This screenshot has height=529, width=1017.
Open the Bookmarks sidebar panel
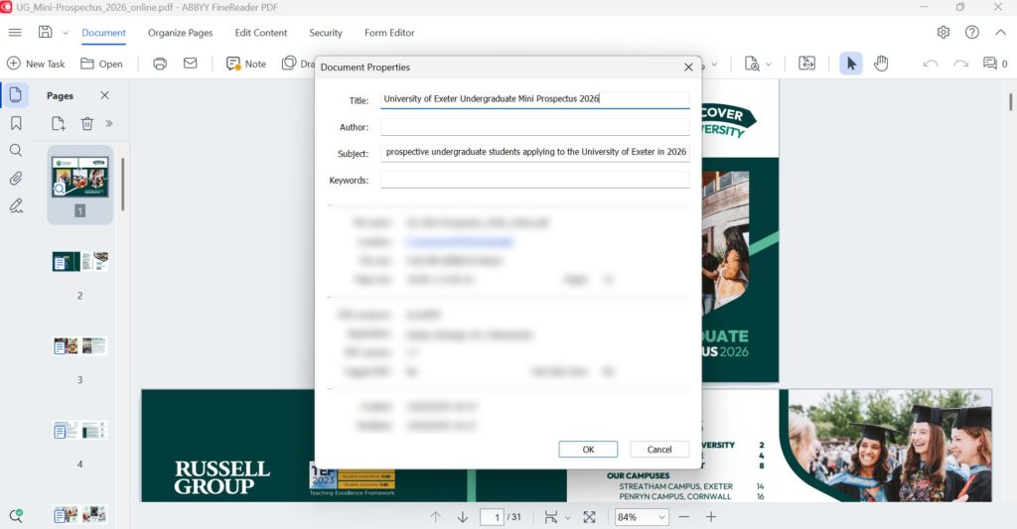coord(16,123)
